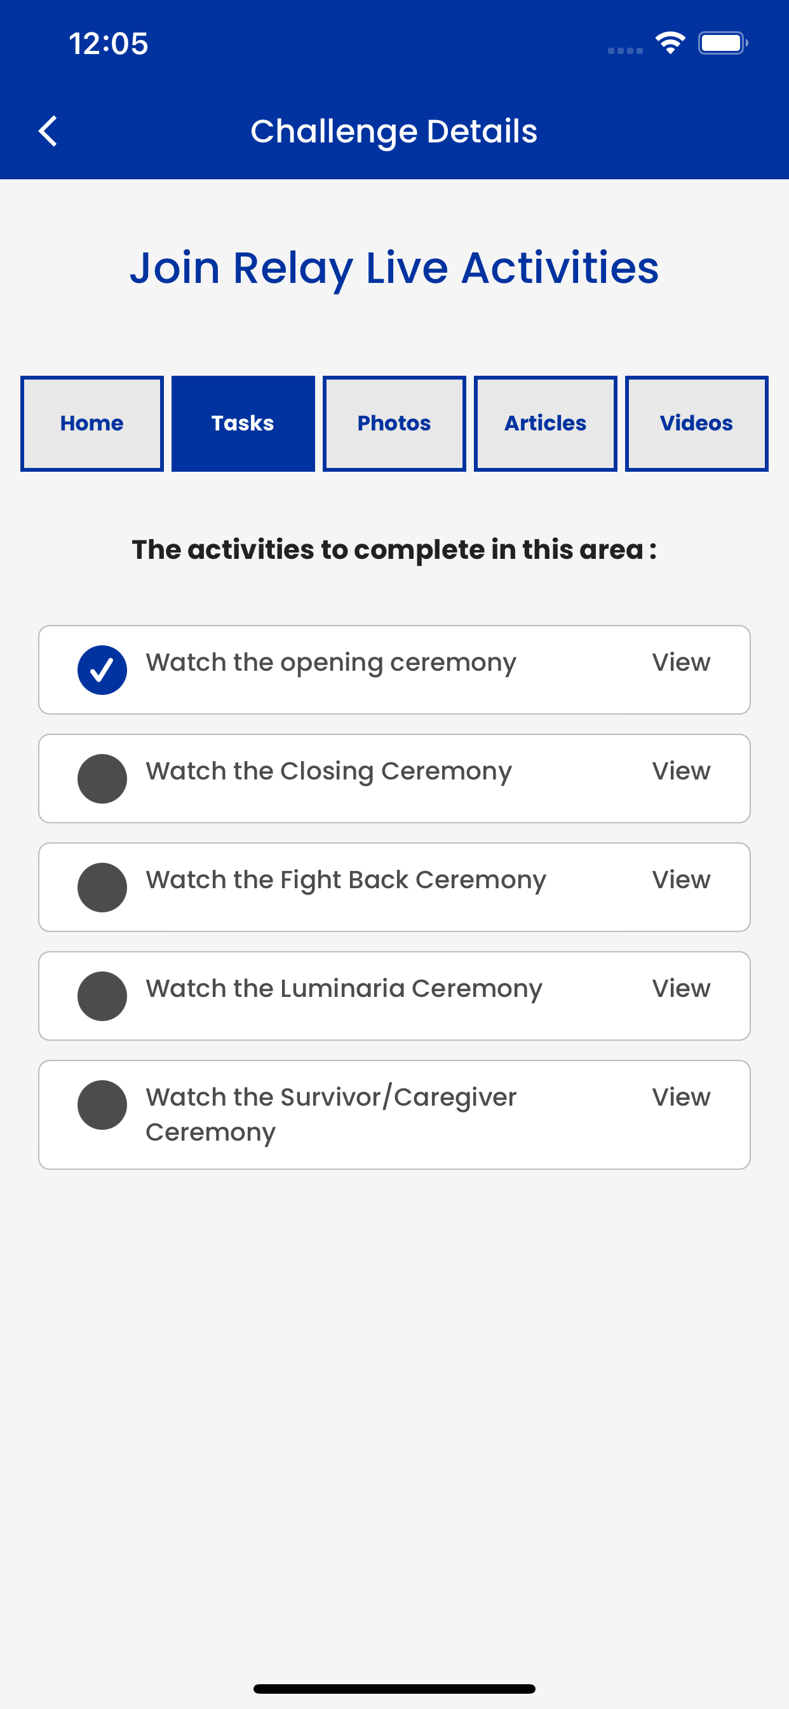The height and width of the screenshot is (1709, 789).
Task: Open the Photos tab
Action: coord(394,423)
